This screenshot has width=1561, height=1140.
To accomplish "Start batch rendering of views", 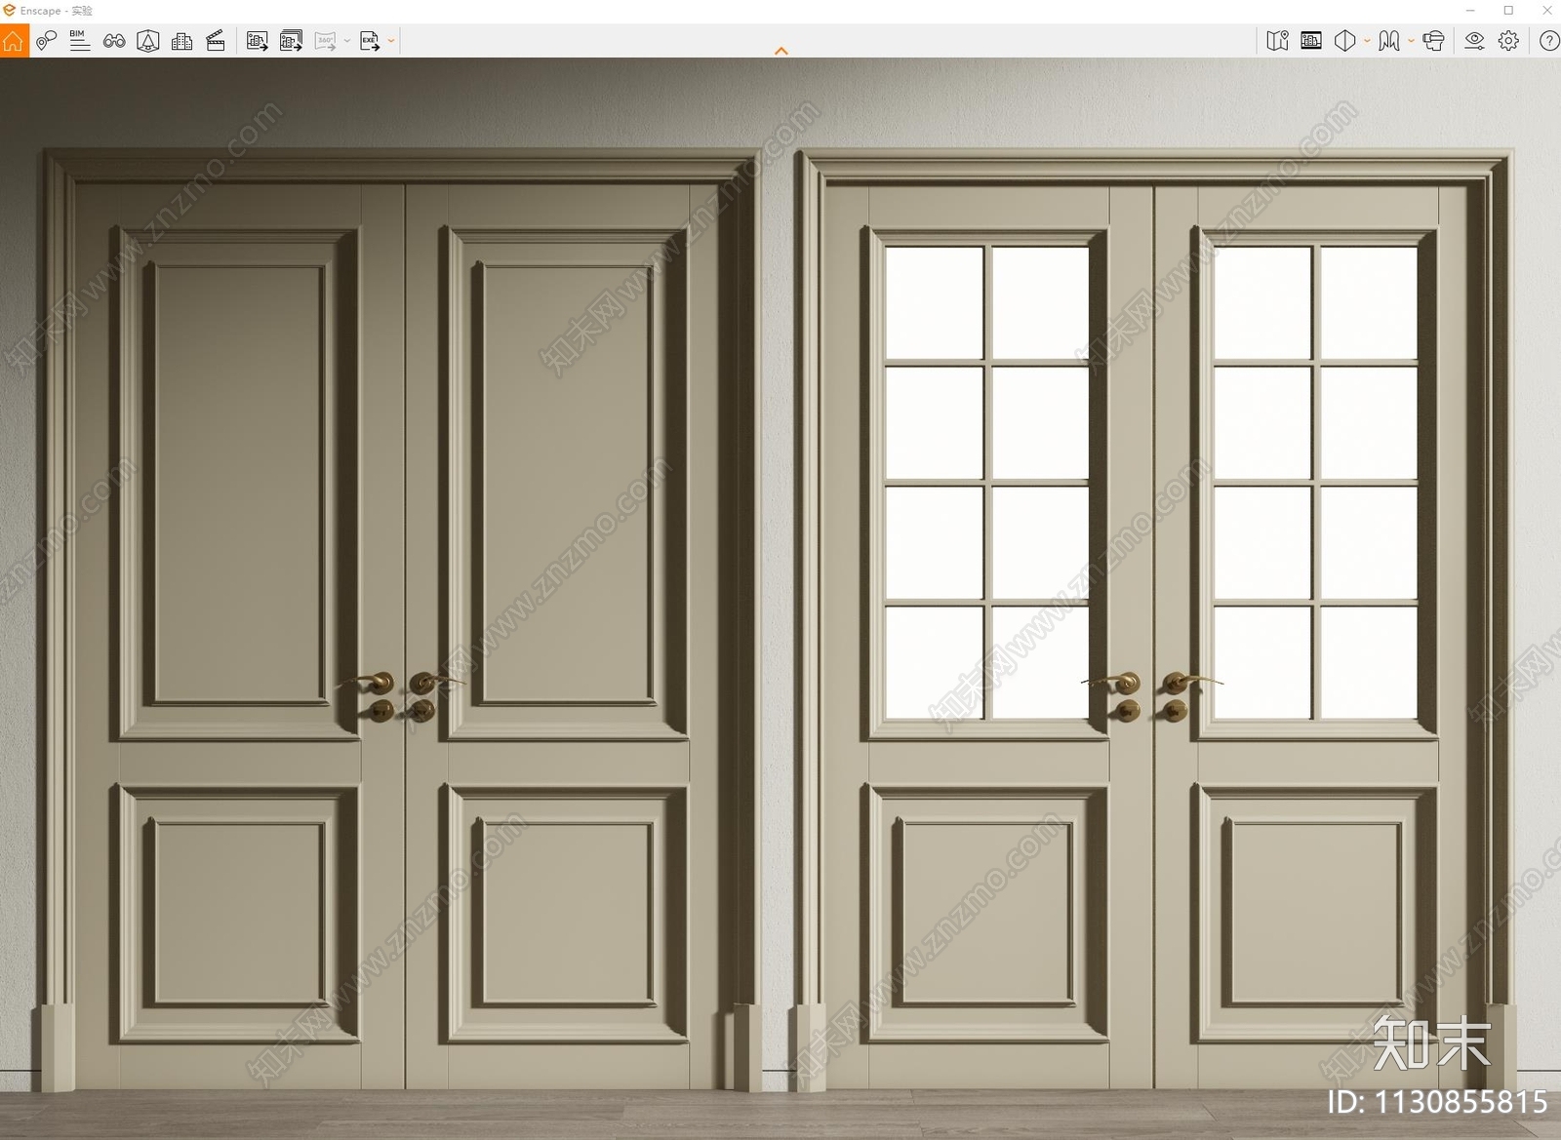I will 291,41.
